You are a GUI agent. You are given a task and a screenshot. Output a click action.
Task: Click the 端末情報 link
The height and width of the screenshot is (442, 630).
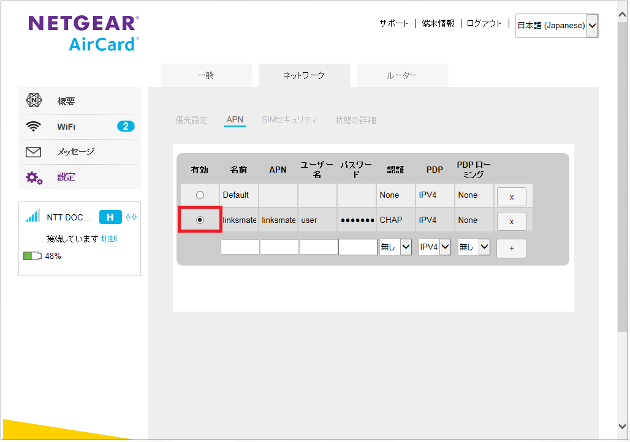[438, 24]
